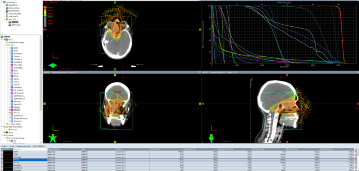Open the Full_70Gy_IMRT plan sum icon

pos(7,13)
